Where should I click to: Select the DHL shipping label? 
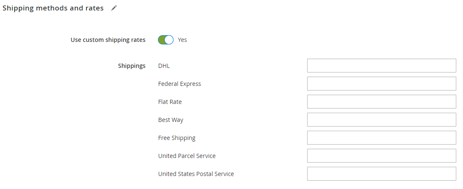(x=164, y=66)
